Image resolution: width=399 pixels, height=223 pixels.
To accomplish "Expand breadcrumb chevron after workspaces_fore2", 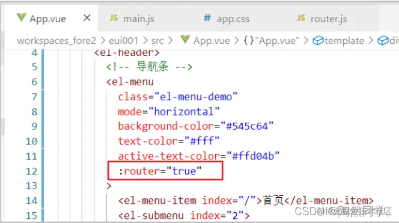I will [x=103, y=40].
